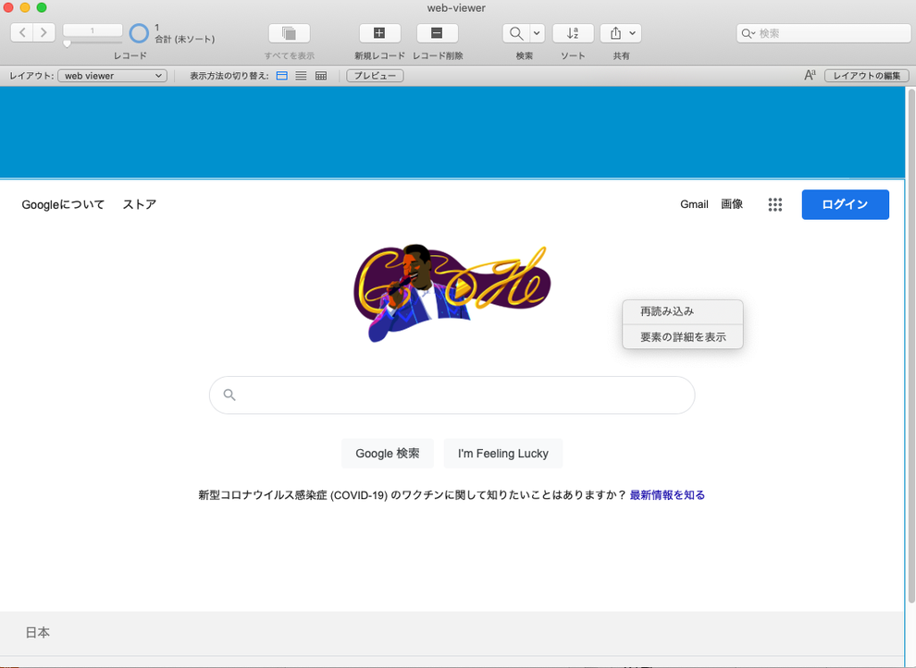Image resolution: width=916 pixels, height=668 pixels.
Task: Click the found set pie circle icon
Action: coord(139,33)
